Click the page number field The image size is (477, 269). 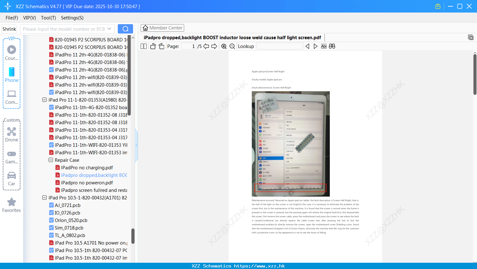pyautogui.click(x=189, y=46)
